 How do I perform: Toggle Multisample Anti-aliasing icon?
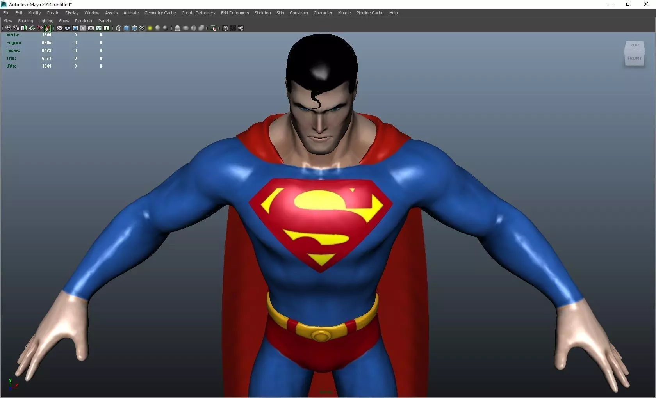click(193, 28)
